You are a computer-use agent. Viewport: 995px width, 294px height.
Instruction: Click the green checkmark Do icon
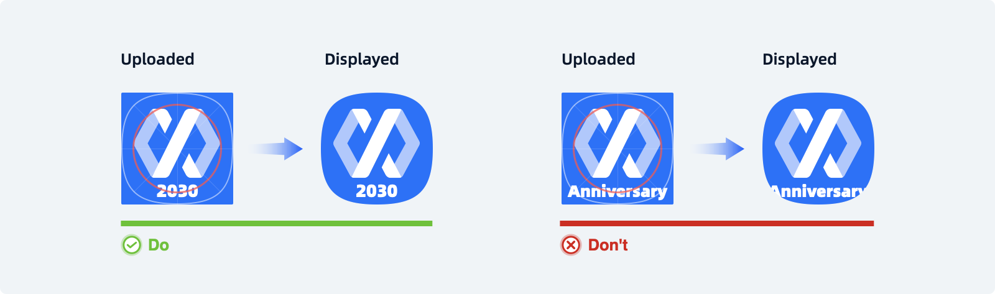(131, 245)
